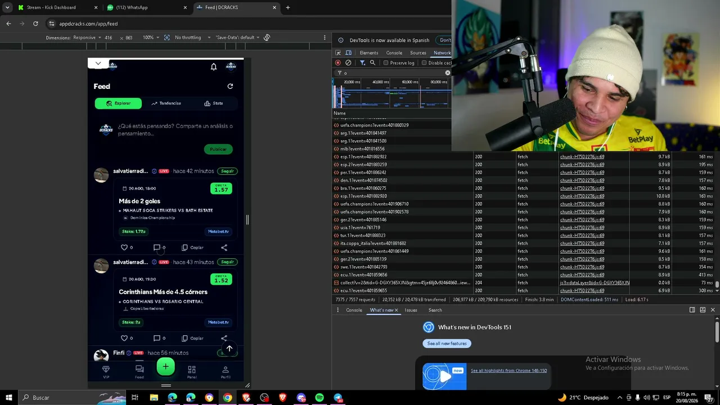Toggle the DevTools device toolbar icon
Screen dimensions: 720x405
pos(349,53)
